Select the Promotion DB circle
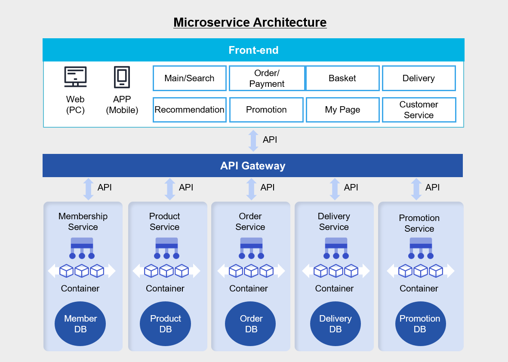The height and width of the screenshot is (362, 508). point(420,324)
